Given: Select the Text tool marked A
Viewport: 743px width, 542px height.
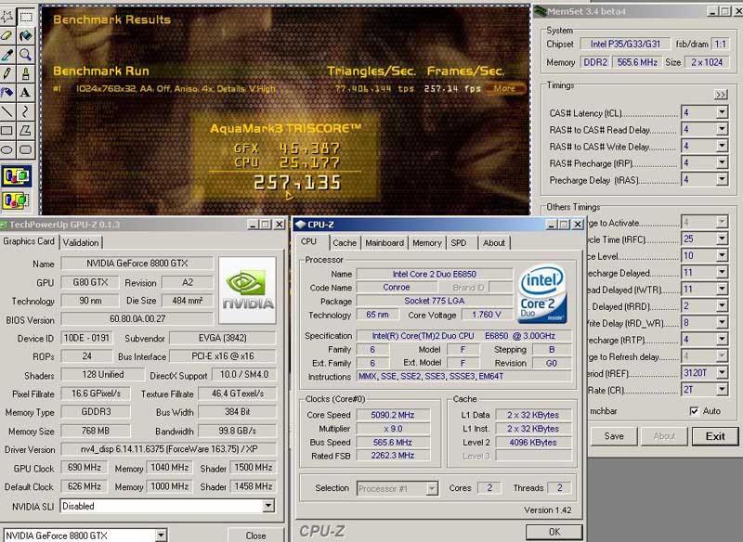Looking at the screenshot, I should tap(26, 92).
